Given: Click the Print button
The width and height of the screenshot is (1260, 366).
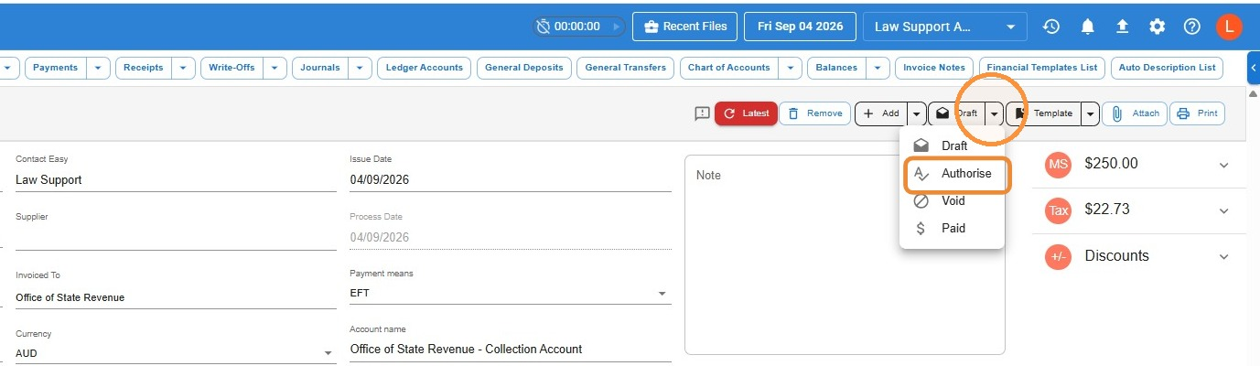Looking at the screenshot, I should [x=1197, y=113].
